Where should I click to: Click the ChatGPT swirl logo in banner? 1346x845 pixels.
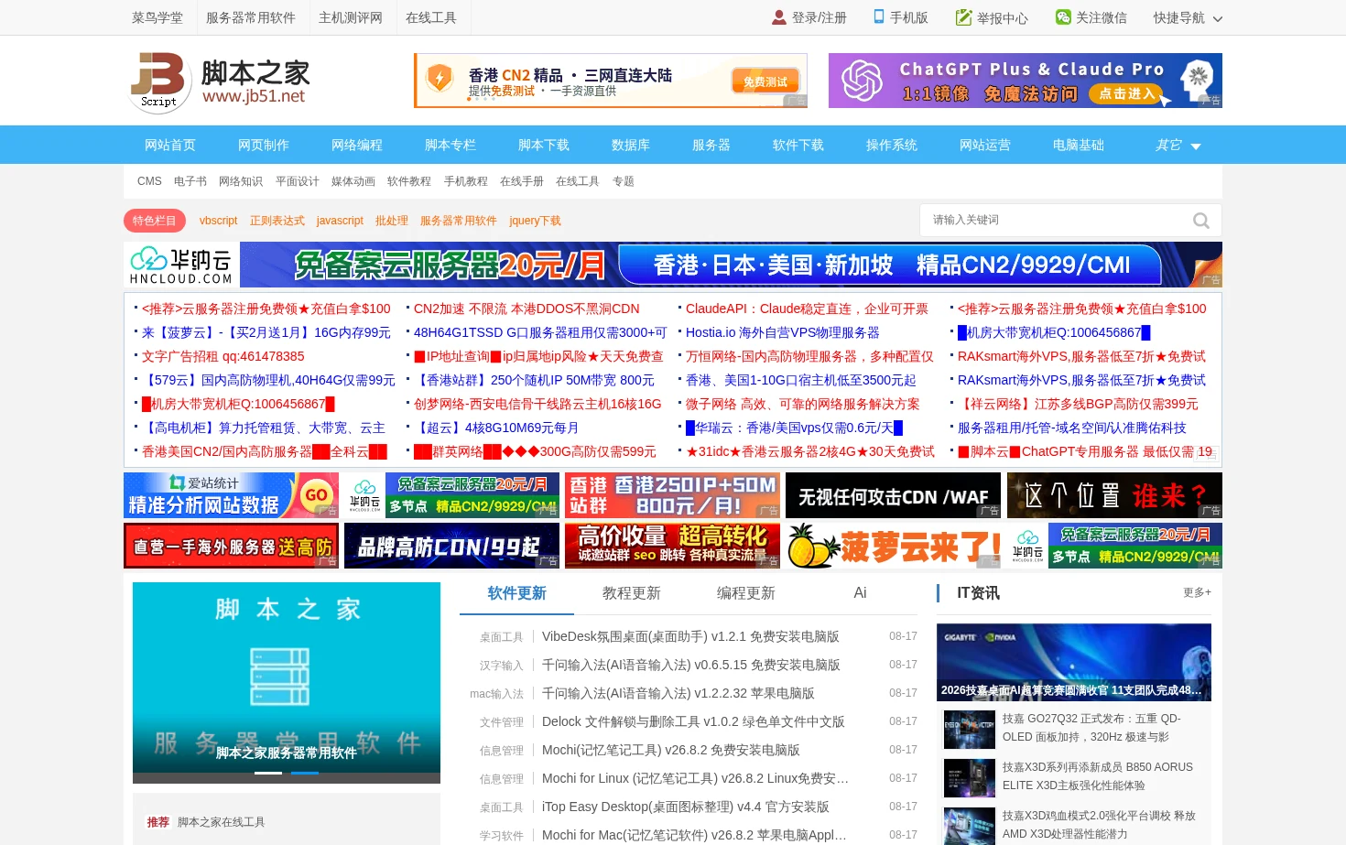coord(862,81)
